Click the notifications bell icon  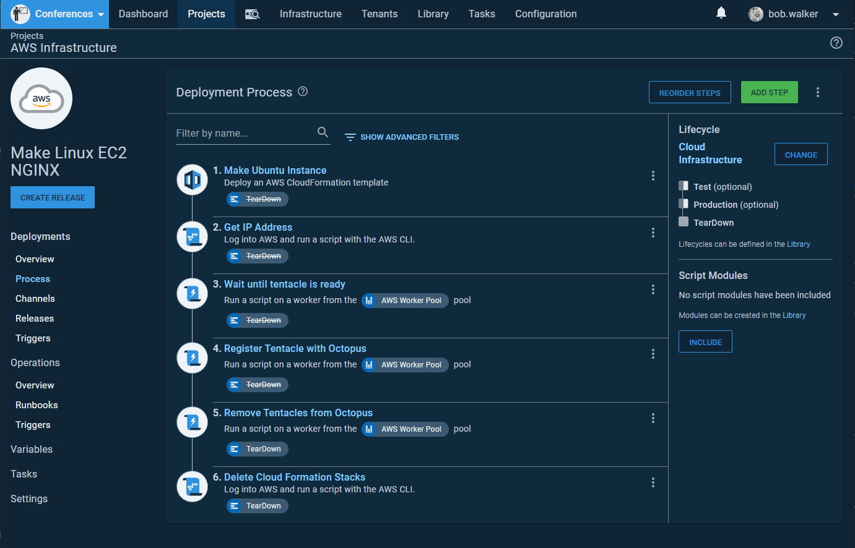(721, 13)
